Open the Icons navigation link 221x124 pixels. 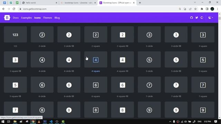37,18
